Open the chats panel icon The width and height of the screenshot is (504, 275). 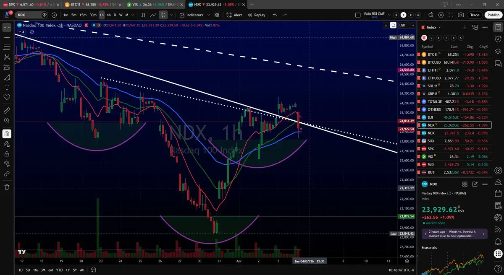tap(498, 64)
